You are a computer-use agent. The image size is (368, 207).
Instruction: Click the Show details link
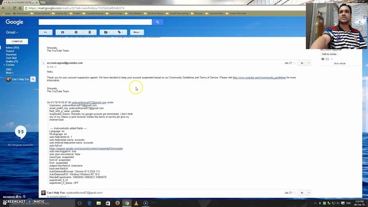click(x=340, y=64)
